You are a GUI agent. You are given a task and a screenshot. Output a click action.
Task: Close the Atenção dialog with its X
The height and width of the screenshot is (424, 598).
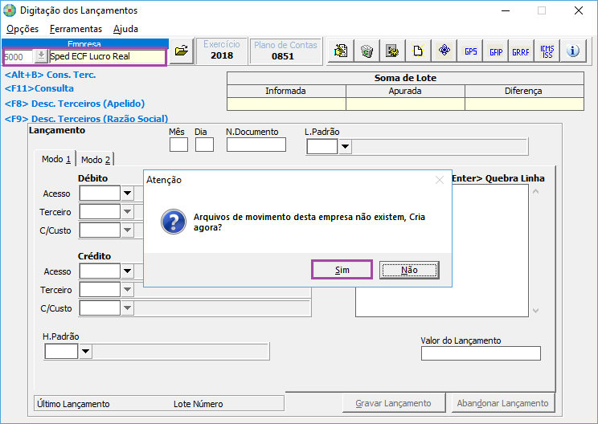coord(440,180)
